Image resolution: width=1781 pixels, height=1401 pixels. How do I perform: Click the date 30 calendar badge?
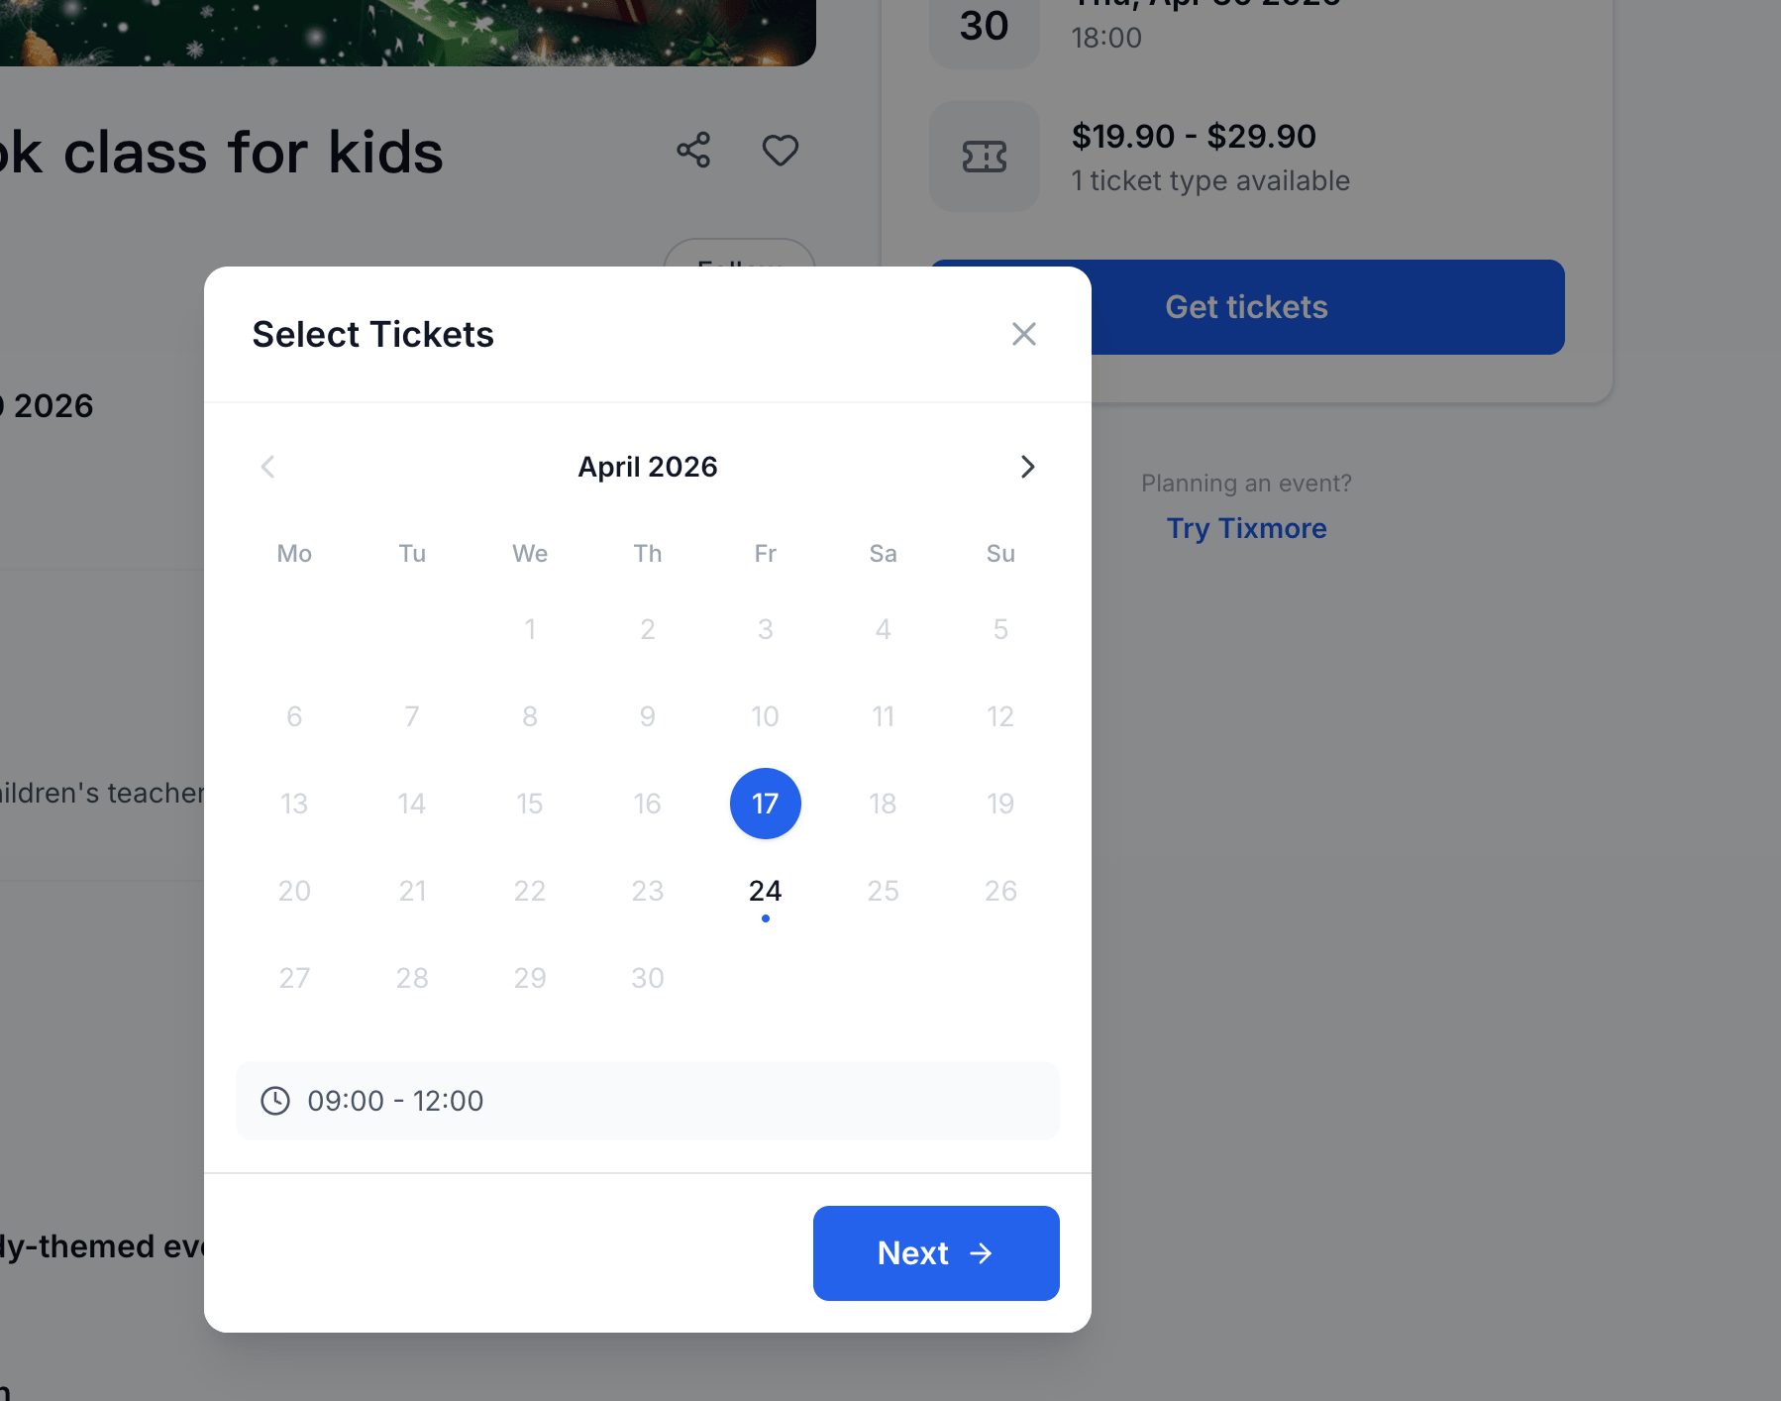[x=984, y=28]
